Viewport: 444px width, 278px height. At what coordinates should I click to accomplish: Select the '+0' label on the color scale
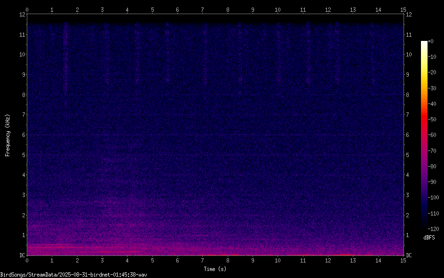point(430,41)
